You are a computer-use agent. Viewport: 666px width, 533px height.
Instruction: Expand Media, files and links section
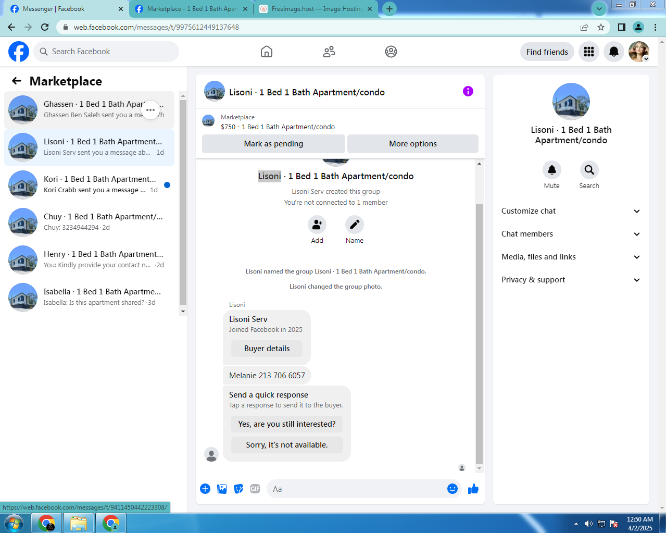(x=571, y=257)
